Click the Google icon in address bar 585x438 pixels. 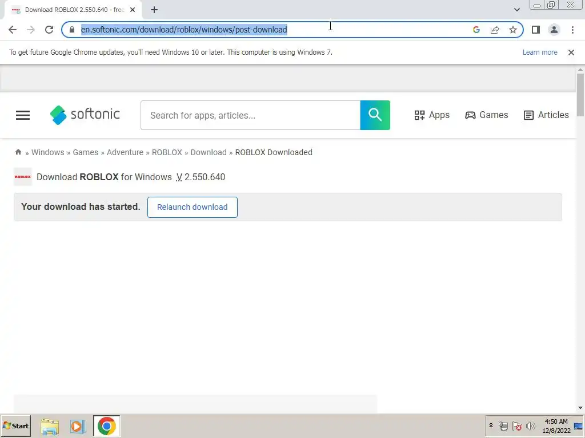click(476, 30)
